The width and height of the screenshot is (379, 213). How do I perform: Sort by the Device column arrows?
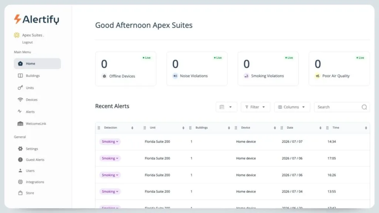pyautogui.click(x=275, y=128)
